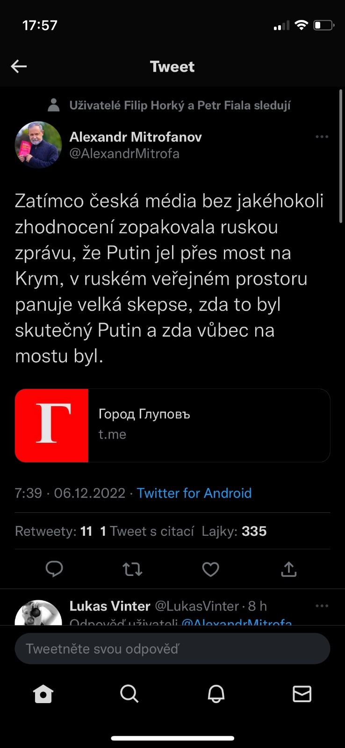Like the tweet with heart icon
345x748 pixels.
pos(210,569)
